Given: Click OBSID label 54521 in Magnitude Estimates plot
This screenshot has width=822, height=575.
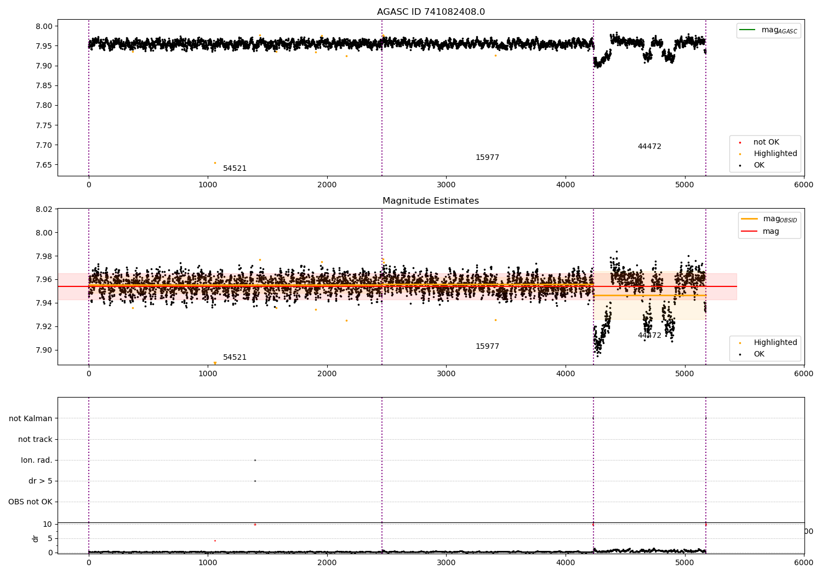Looking at the screenshot, I should point(235,358).
